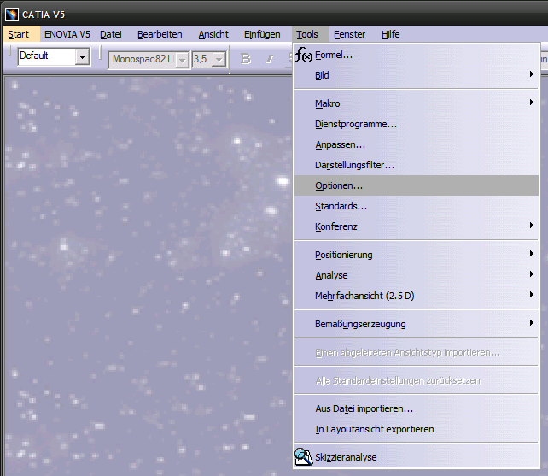Expand the Konferenz submenu arrow
This screenshot has width=548, height=476.
click(531, 226)
